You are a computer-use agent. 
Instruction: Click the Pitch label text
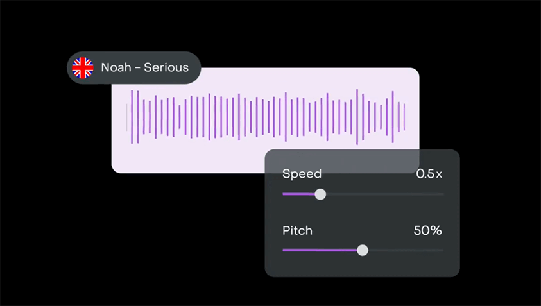297,230
